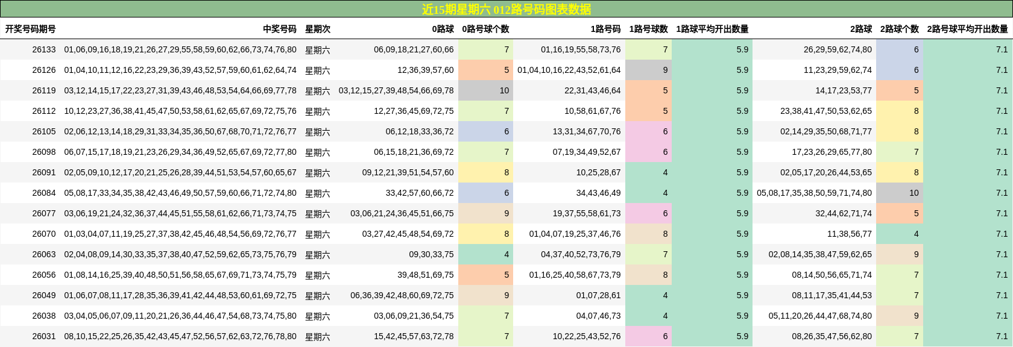
Task: Click grey count cell 10 in row 26119
Action: (485, 90)
